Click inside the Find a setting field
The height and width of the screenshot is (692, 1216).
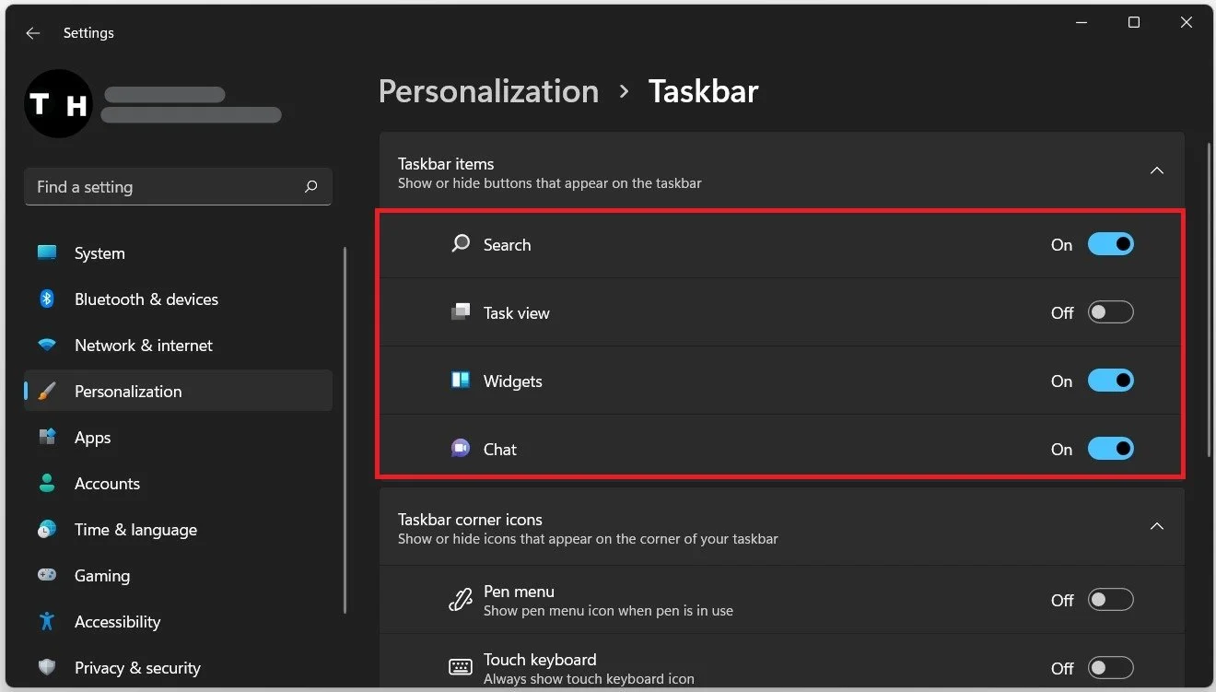click(178, 187)
